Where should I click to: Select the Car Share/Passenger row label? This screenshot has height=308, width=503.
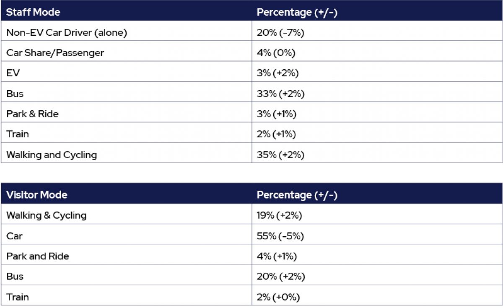[x=55, y=53]
